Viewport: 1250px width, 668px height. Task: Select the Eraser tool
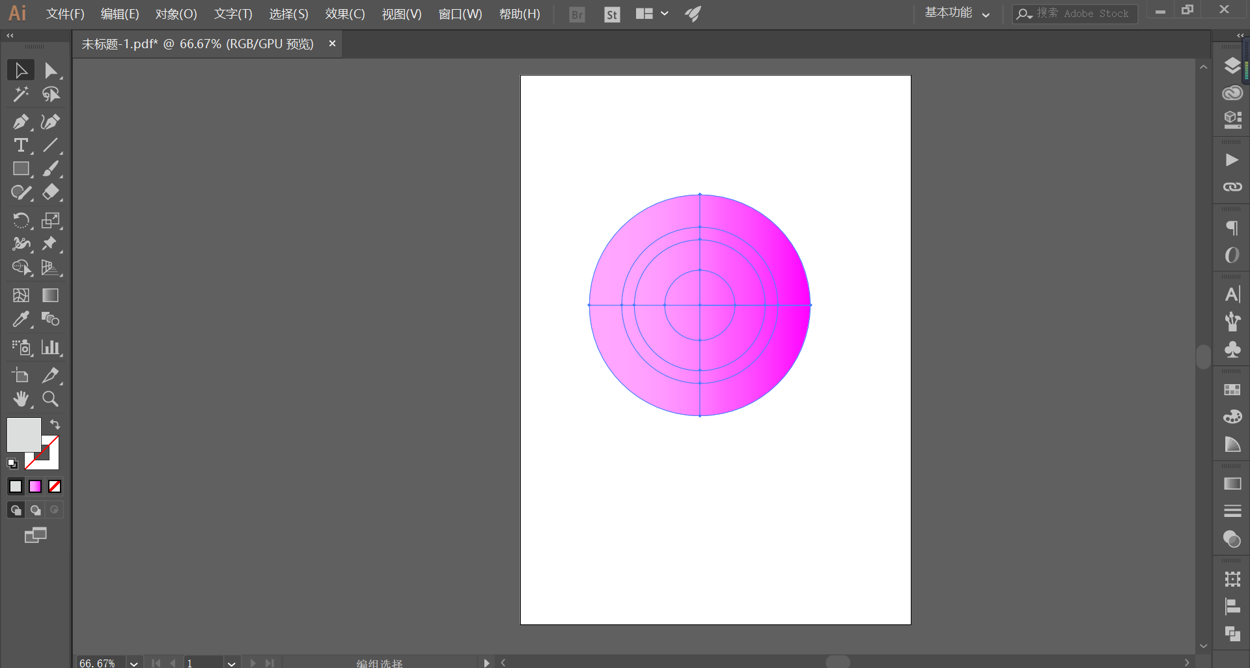coord(51,192)
